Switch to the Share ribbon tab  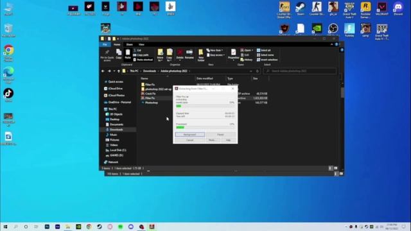pos(129,44)
